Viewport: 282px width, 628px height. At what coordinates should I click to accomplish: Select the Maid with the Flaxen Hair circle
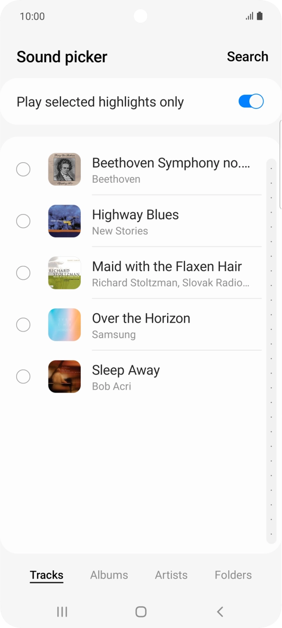[23, 273]
